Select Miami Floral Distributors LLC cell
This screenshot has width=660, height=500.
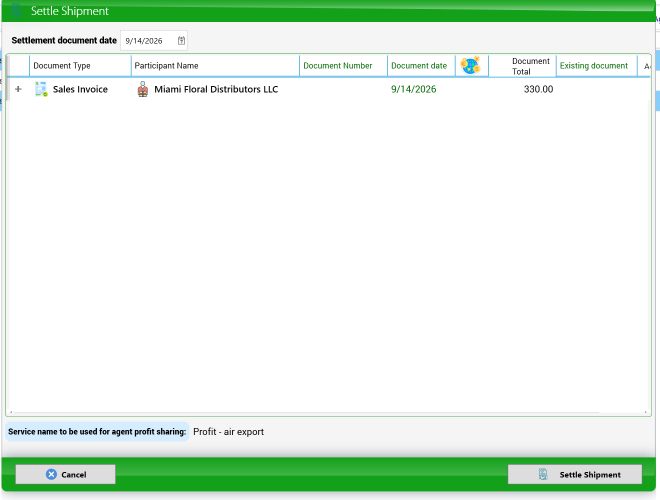click(x=216, y=89)
